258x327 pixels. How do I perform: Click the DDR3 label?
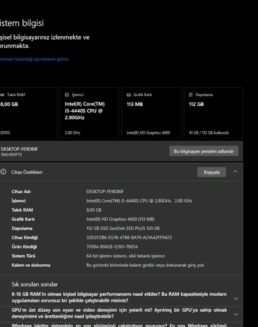pyautogui.click(x=5, y=133)
